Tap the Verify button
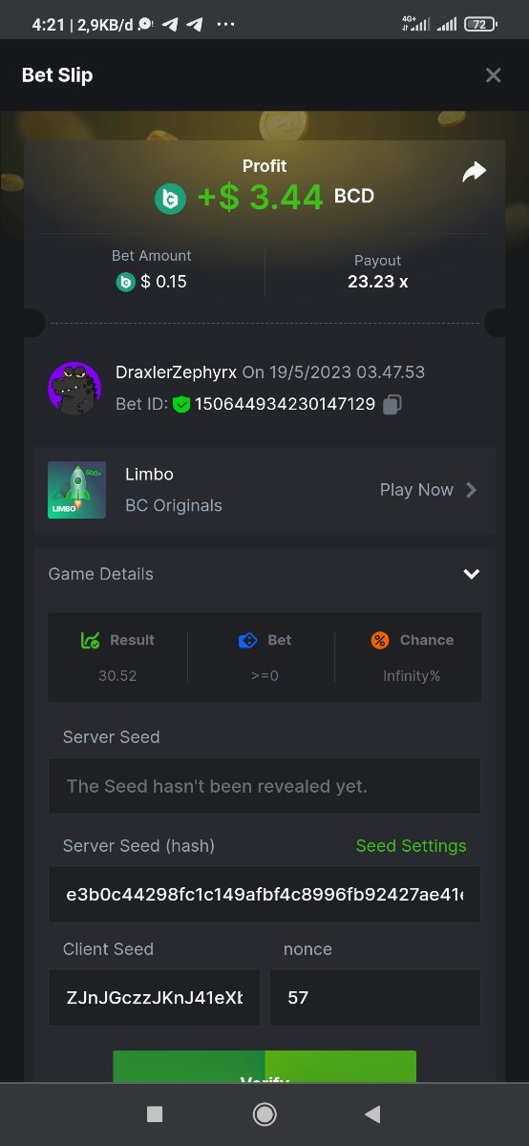Image resolution: width=529 pixels, height=1146 pixels. click(264, 1068)
